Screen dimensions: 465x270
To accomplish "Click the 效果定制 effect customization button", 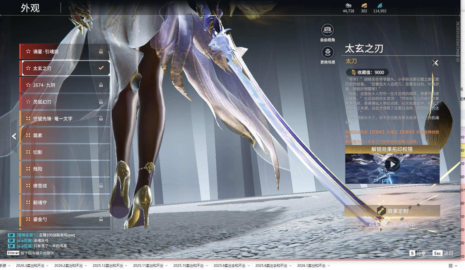I will [392, 211].
